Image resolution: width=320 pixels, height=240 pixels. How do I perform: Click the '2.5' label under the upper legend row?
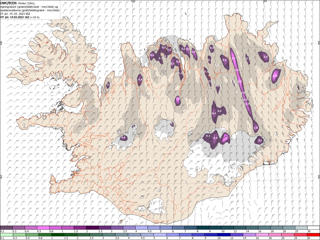[x=100, y=231]
